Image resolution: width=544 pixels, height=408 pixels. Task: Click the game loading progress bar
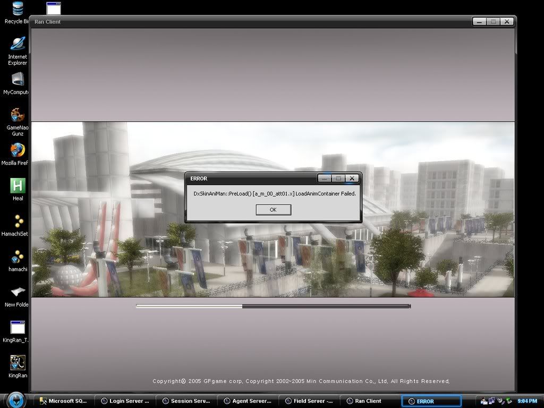point(273,306)
